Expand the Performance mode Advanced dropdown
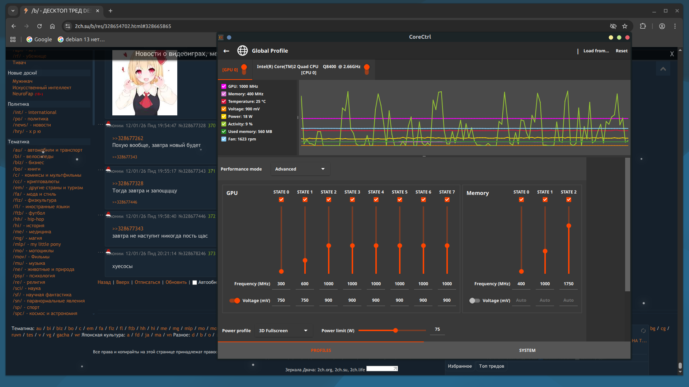Viewport: 689px width, 387px height. (x=300, y=169)
